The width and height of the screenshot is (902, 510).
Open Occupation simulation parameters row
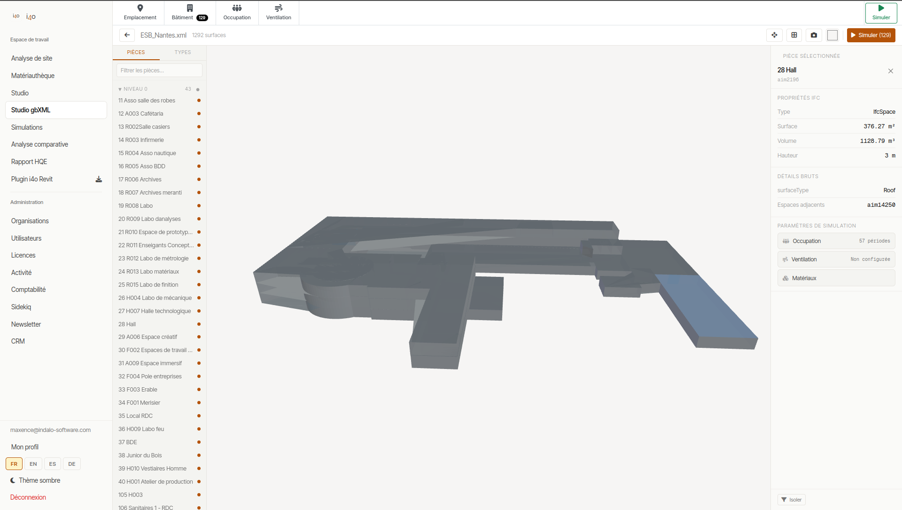(x=836, y=241)
